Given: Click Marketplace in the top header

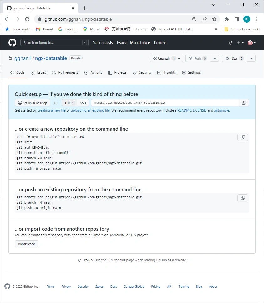Looking at the screenshot, I should click(140, 43).
